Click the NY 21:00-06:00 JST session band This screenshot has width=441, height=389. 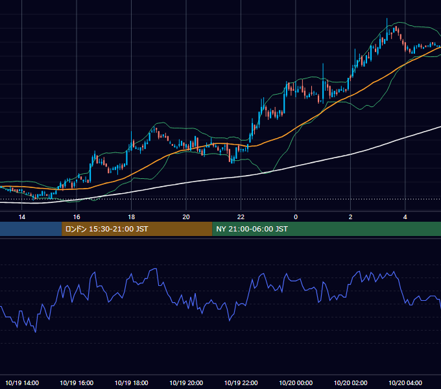click(x=326, y=229)
